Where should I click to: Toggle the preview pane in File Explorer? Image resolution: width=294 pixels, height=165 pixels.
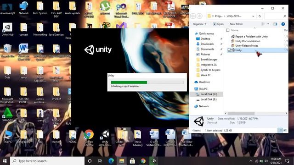click(x=275, y=24)
